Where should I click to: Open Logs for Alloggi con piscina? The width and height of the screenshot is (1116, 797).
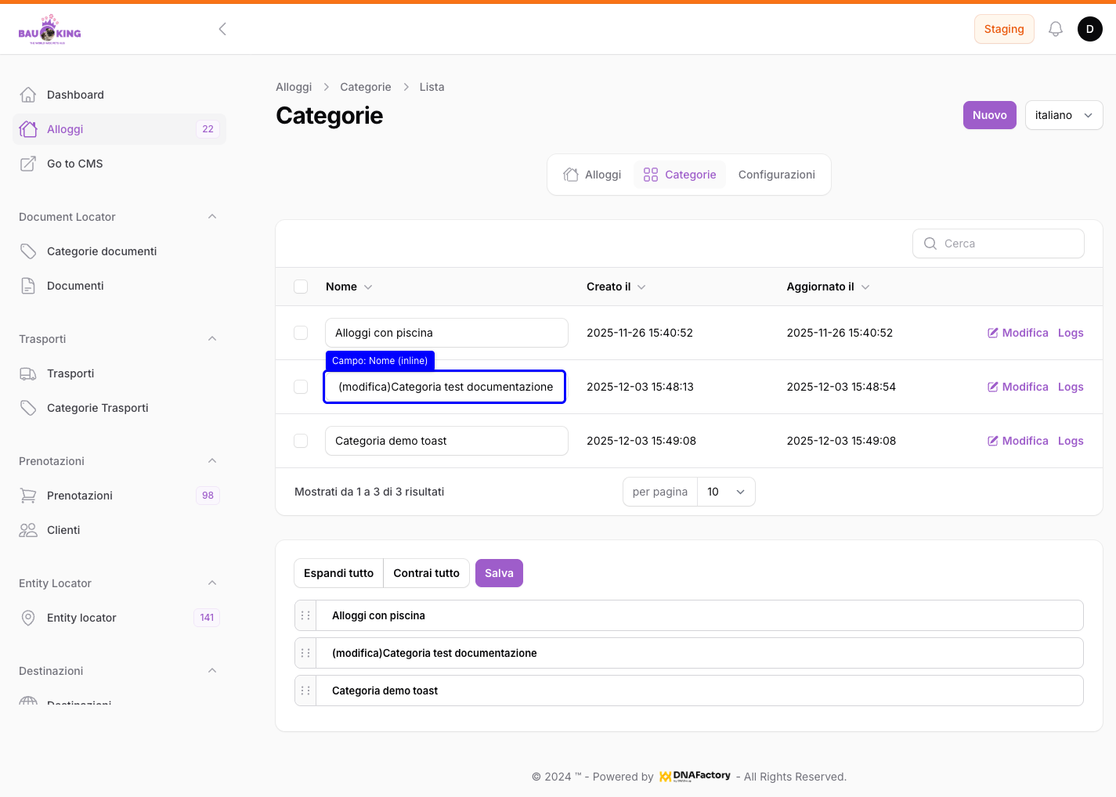point(1070,333)
